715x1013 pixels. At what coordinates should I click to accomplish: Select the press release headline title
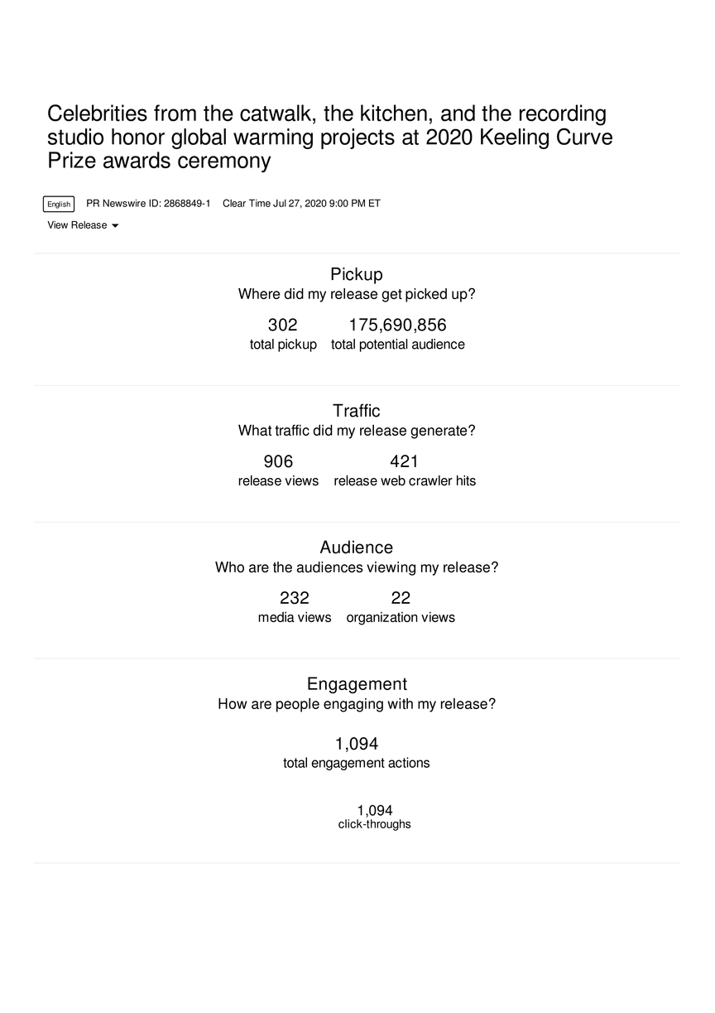pyautogui.click(x=330, y=137)
